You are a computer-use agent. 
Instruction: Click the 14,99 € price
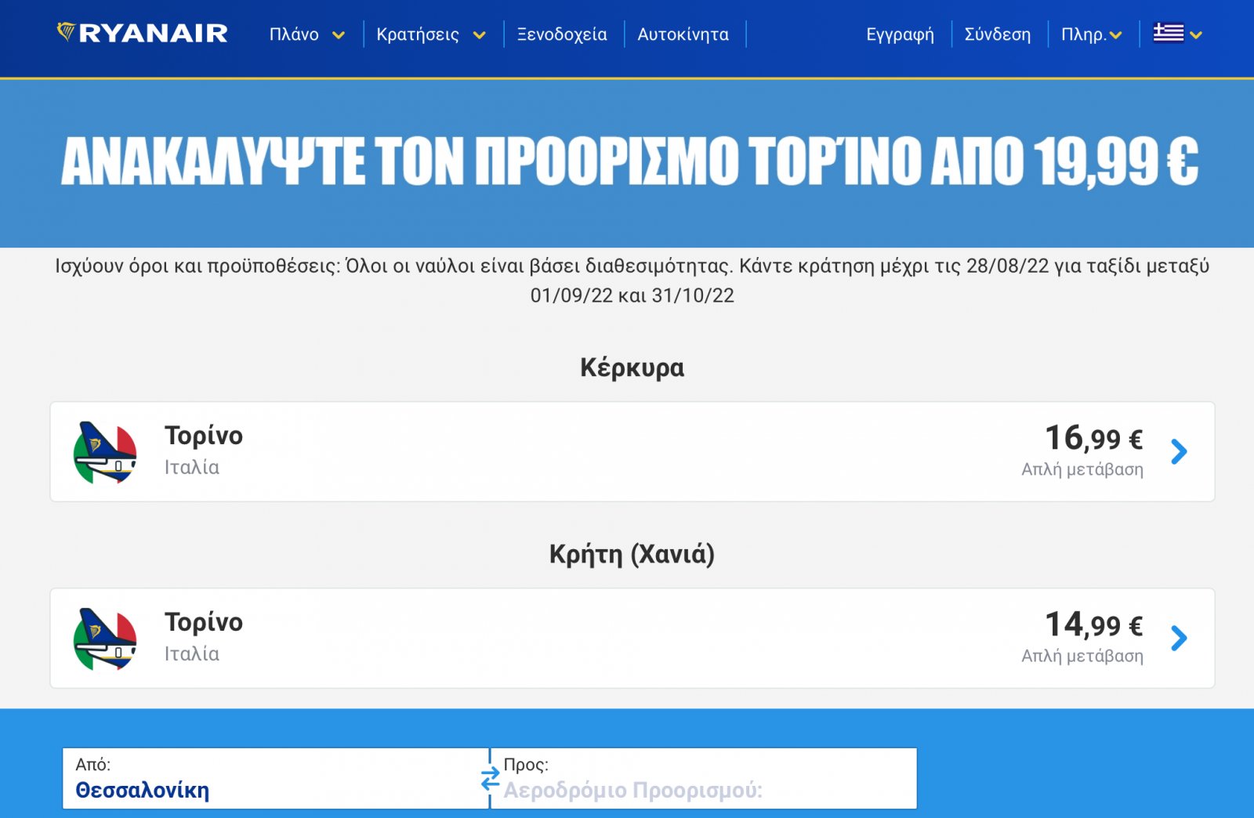[1094, 624]
